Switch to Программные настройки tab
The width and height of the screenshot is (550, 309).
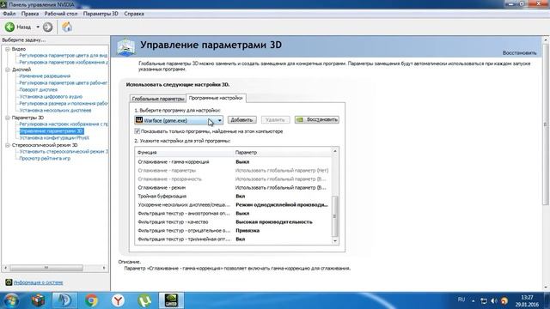tap(216, 98)
